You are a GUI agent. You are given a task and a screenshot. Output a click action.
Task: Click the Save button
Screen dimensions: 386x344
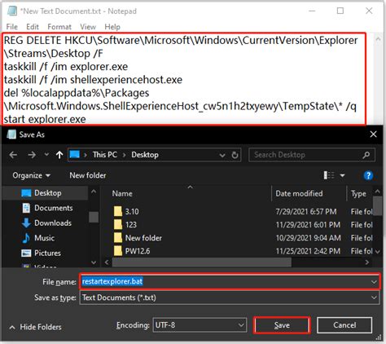point(282,325)
